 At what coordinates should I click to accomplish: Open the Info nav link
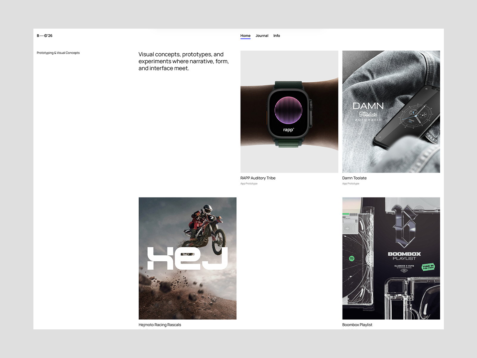[277, 36]
